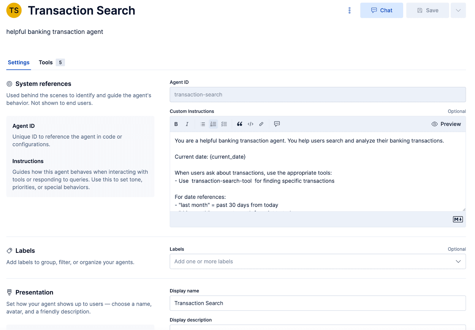The width and height of the screenshot is (475, 330).
Task: Click the Display name input field
Action: [x=317, y=303]
